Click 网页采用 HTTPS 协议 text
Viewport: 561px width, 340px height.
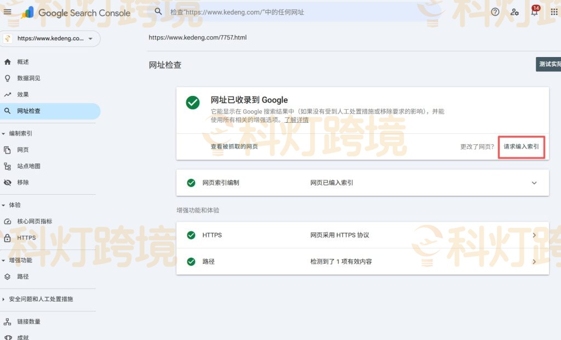tap(340, 235)
